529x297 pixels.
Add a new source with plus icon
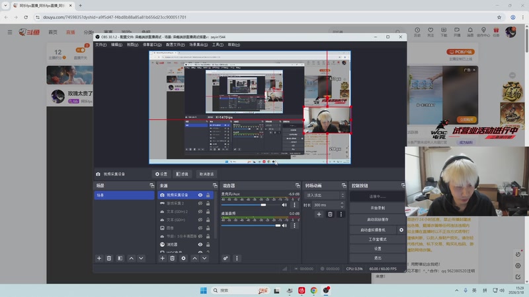[163, 258]
